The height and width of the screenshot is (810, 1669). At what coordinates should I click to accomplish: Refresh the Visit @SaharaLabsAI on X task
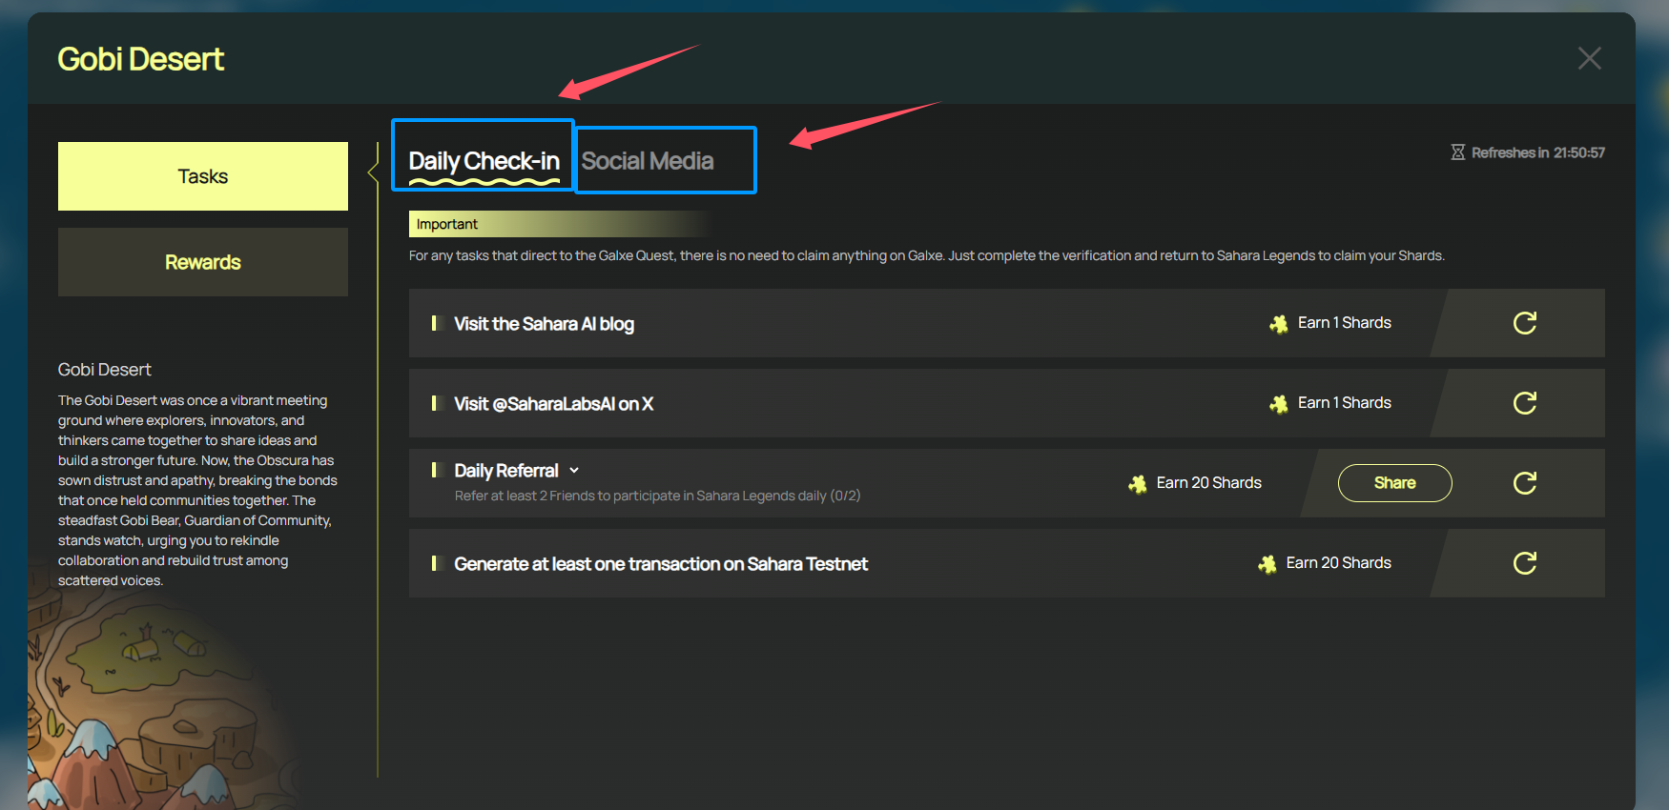(x=1524, y=403)
